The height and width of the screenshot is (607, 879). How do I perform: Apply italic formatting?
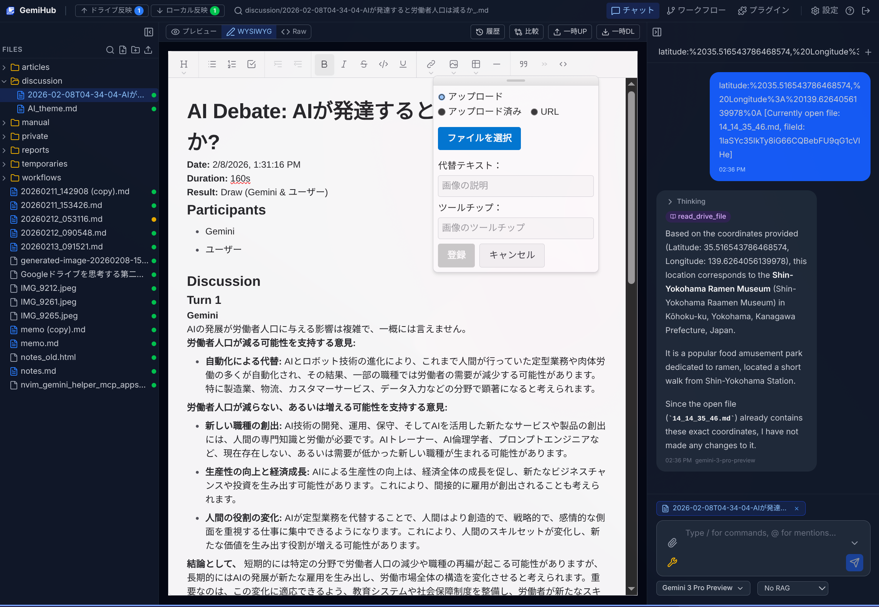[344, 64]
